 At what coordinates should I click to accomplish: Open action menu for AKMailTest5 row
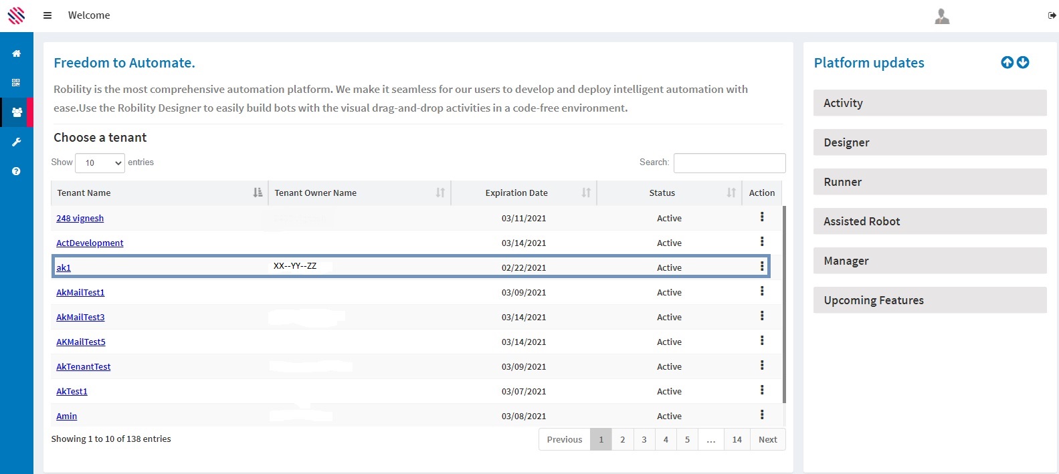click(762, 340)
